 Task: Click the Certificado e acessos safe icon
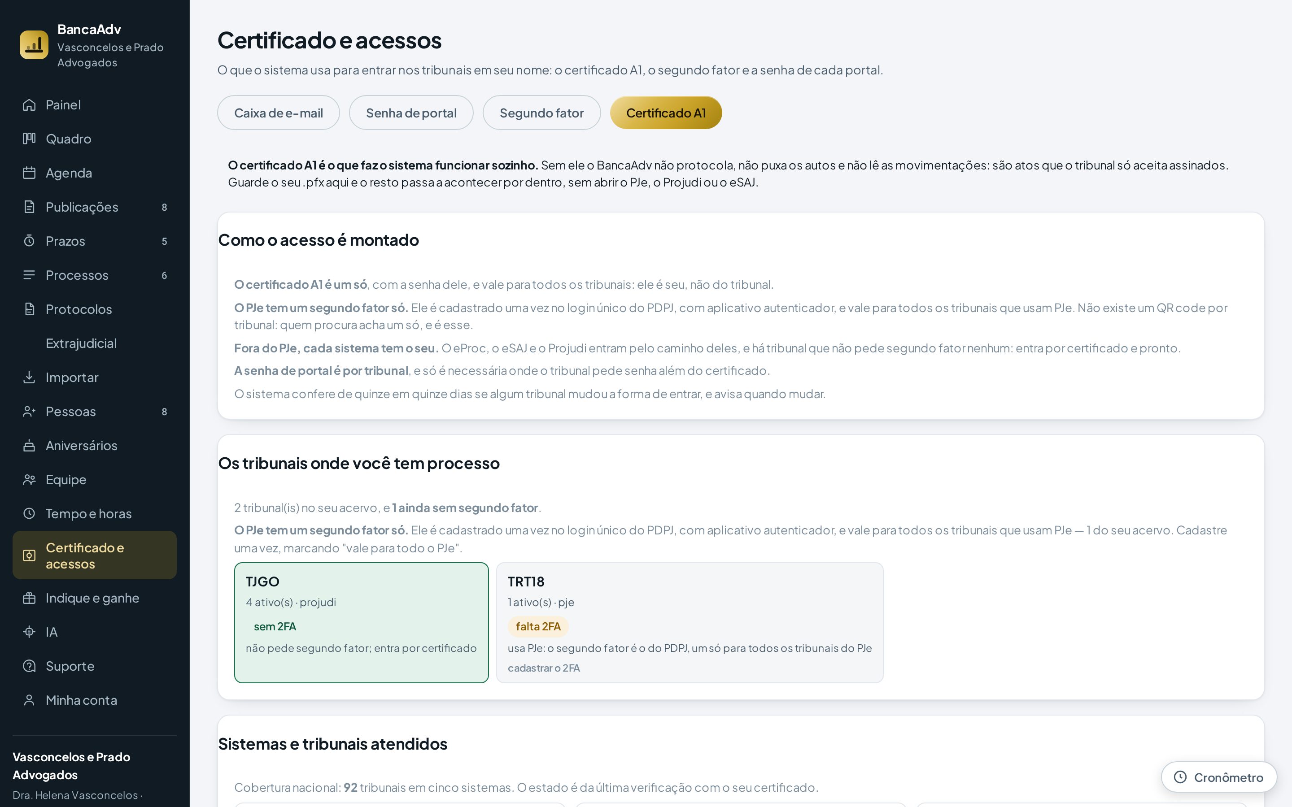coord(29,555)
